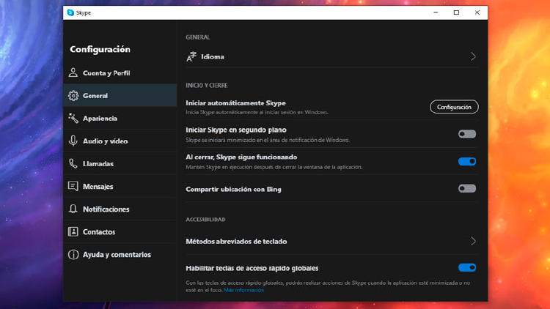This screenshot has width=550, height=309.
Task: Disable Al cerrar, Skype sigue funcionando
Action: [x=466, y=161]
